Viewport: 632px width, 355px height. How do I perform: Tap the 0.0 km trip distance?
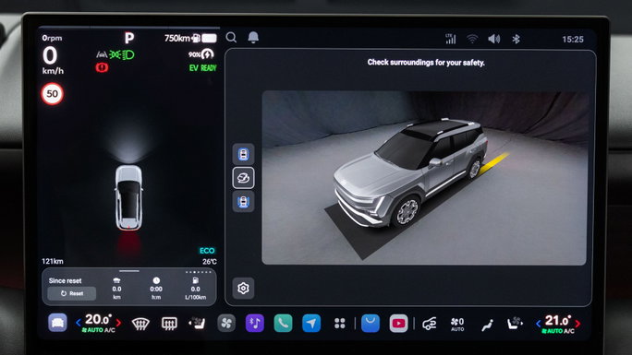click(x=116, y=289)
